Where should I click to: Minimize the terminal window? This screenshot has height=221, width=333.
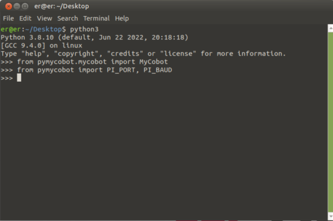17,6
